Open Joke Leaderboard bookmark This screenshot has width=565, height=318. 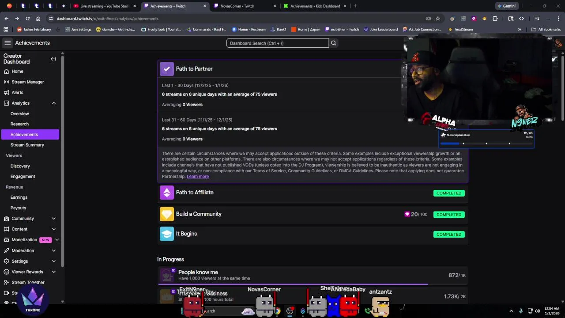point(380,29)
